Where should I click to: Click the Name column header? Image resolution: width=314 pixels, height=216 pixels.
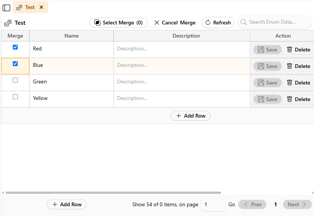pos(71,36)
